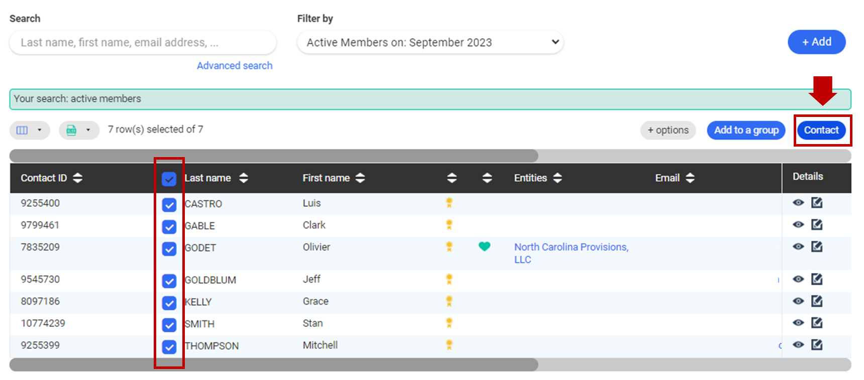Click the bottom horizontal scrollbar

[x=274, y=365]
